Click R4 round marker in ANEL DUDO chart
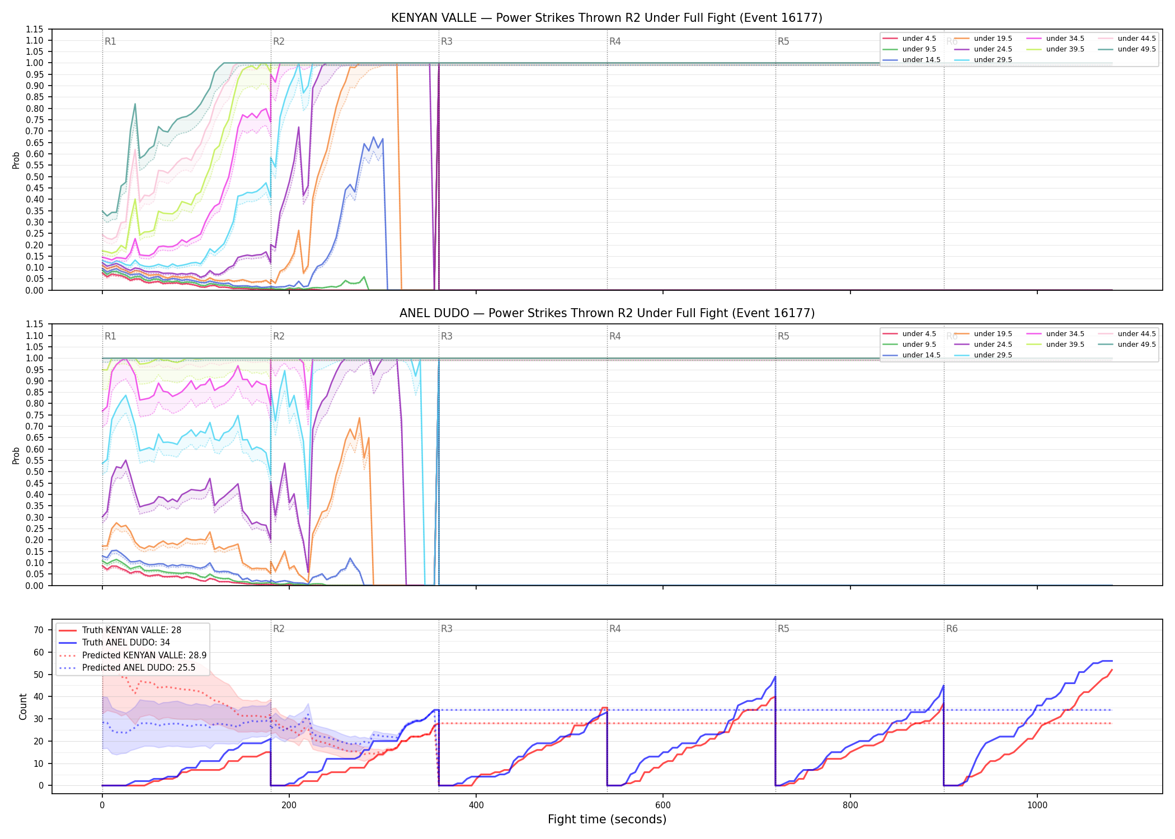1175x839 pixels. click(615, 336)
